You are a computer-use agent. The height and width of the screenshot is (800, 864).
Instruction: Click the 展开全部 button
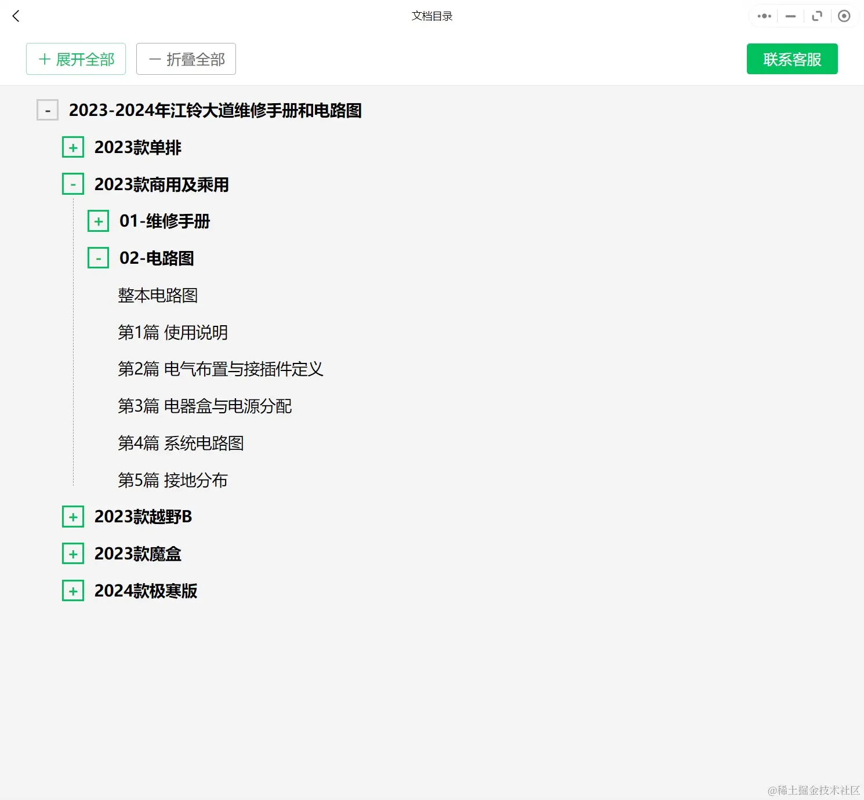(75, 59)
